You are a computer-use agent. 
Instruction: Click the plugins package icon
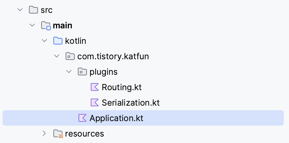pos(82,71)
